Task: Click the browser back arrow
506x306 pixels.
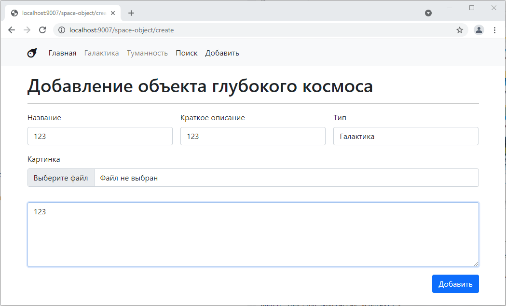Action: coord(12,30)
